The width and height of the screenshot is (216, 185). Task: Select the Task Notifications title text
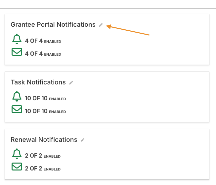click(x=38, y=82)
